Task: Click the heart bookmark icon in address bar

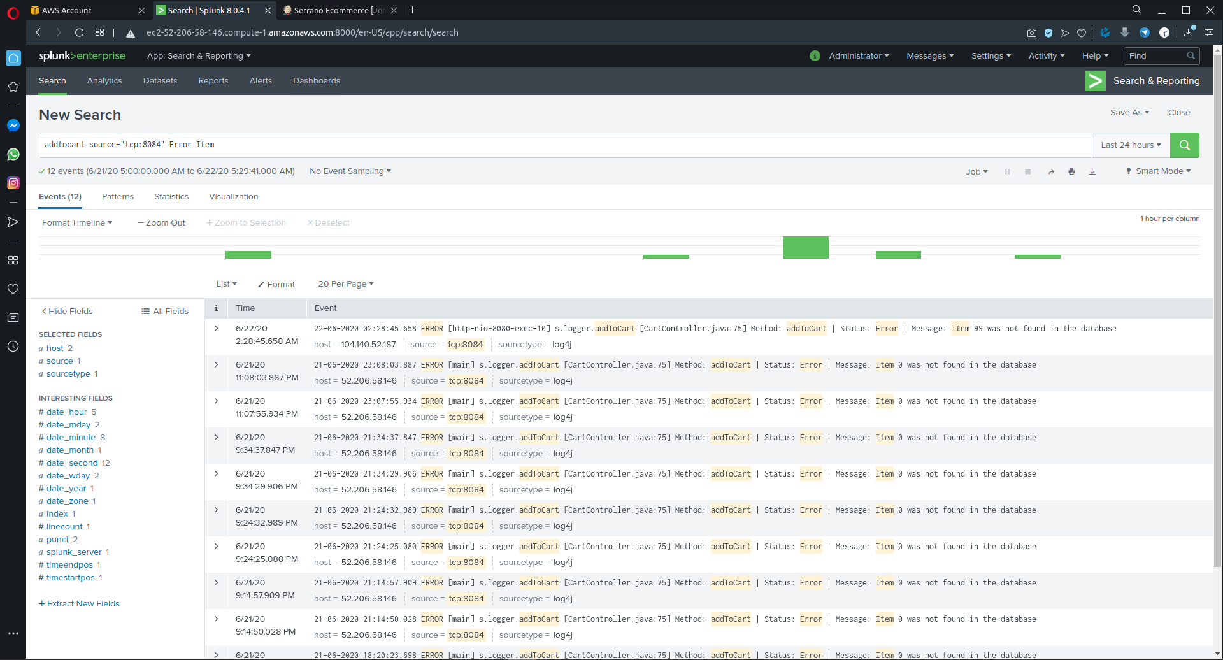Action: 1082,32
